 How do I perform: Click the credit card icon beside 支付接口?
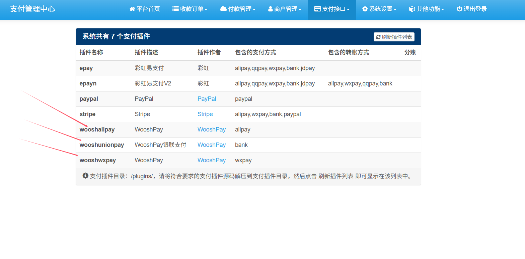(x=317, y=9)
